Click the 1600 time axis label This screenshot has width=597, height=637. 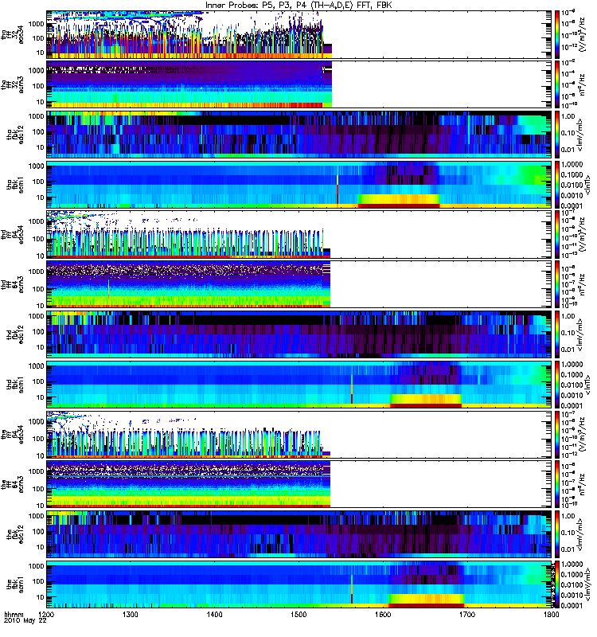tap(383, 614)
